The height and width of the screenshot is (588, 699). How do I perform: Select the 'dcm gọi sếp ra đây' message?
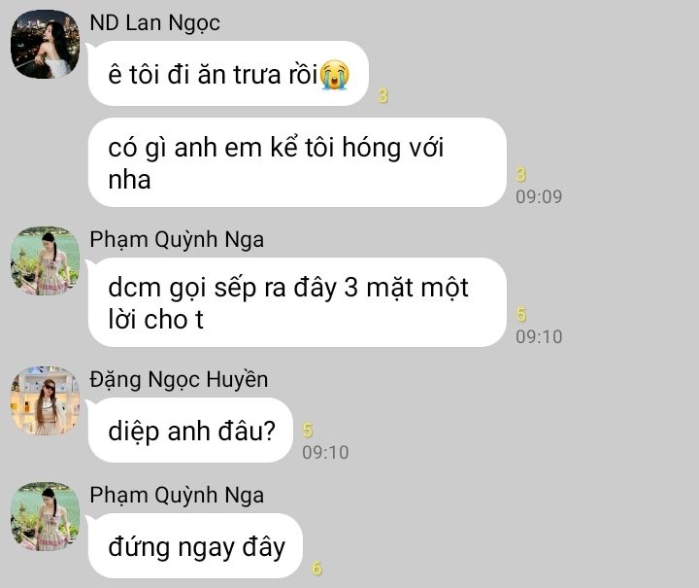pos(297,302)
